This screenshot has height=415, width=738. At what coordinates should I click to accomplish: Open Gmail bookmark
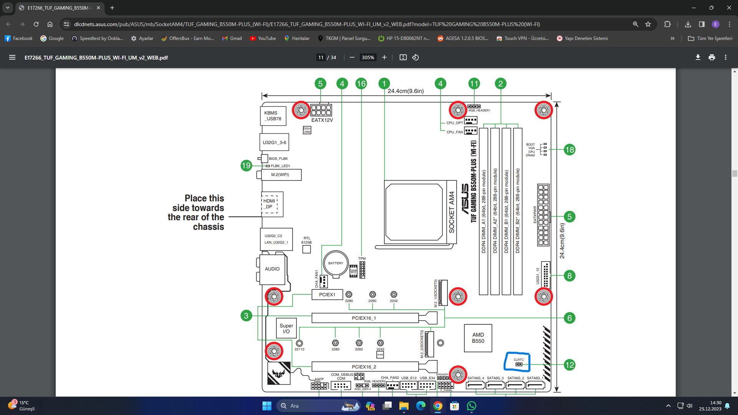point(232,38)
